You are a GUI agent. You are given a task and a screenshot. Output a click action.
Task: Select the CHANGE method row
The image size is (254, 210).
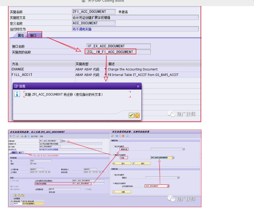tap(106, 69)
